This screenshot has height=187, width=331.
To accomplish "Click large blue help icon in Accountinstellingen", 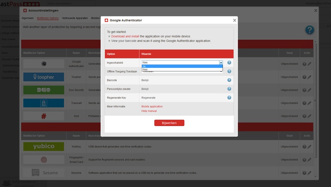I will [x=310, y=30].
